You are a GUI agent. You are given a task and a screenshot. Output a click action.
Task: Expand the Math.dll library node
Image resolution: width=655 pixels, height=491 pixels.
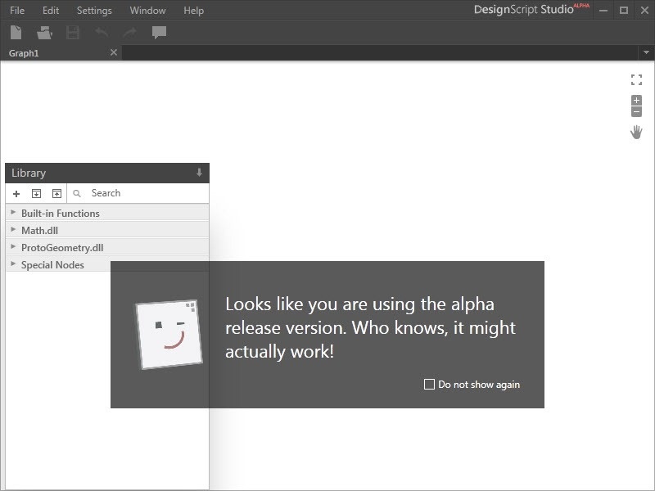pos(39,231)
